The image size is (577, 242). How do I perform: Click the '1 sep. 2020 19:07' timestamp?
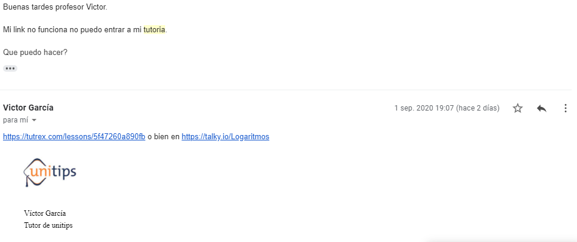click(x=424, y=108)
